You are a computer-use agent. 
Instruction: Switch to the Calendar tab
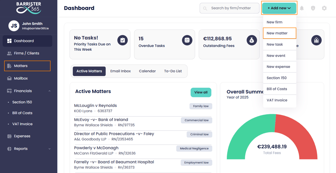click(147, 71)
